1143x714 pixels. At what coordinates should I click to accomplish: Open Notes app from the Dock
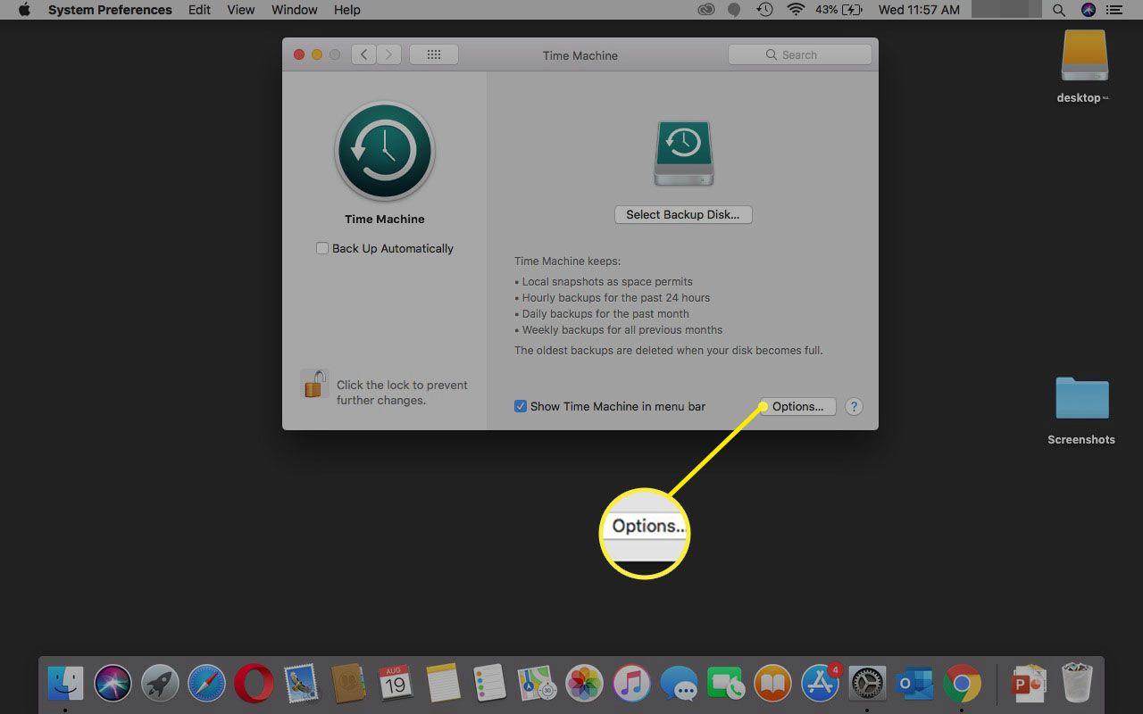[x=442, y=684]
